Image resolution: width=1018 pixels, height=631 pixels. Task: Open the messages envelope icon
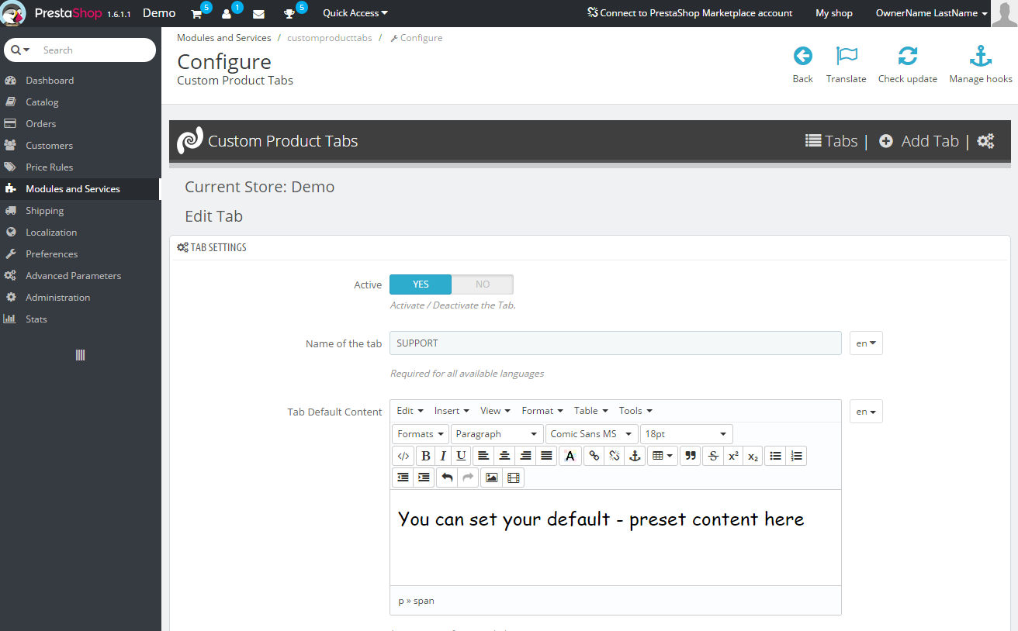tap(258, 14)
